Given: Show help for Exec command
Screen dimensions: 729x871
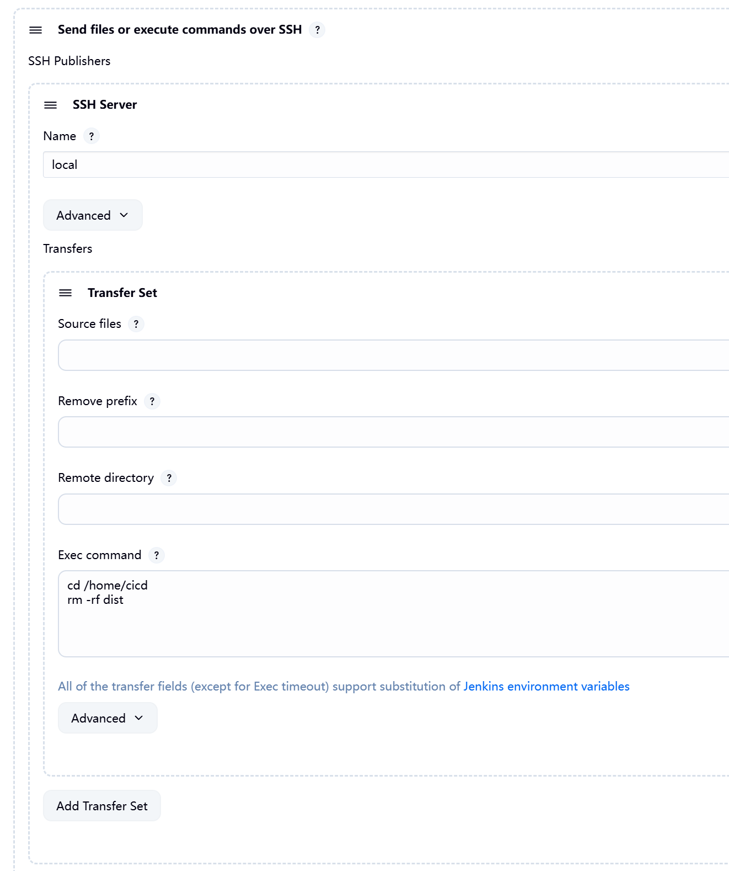Looking at the screenshot, I should pos(157,555).
